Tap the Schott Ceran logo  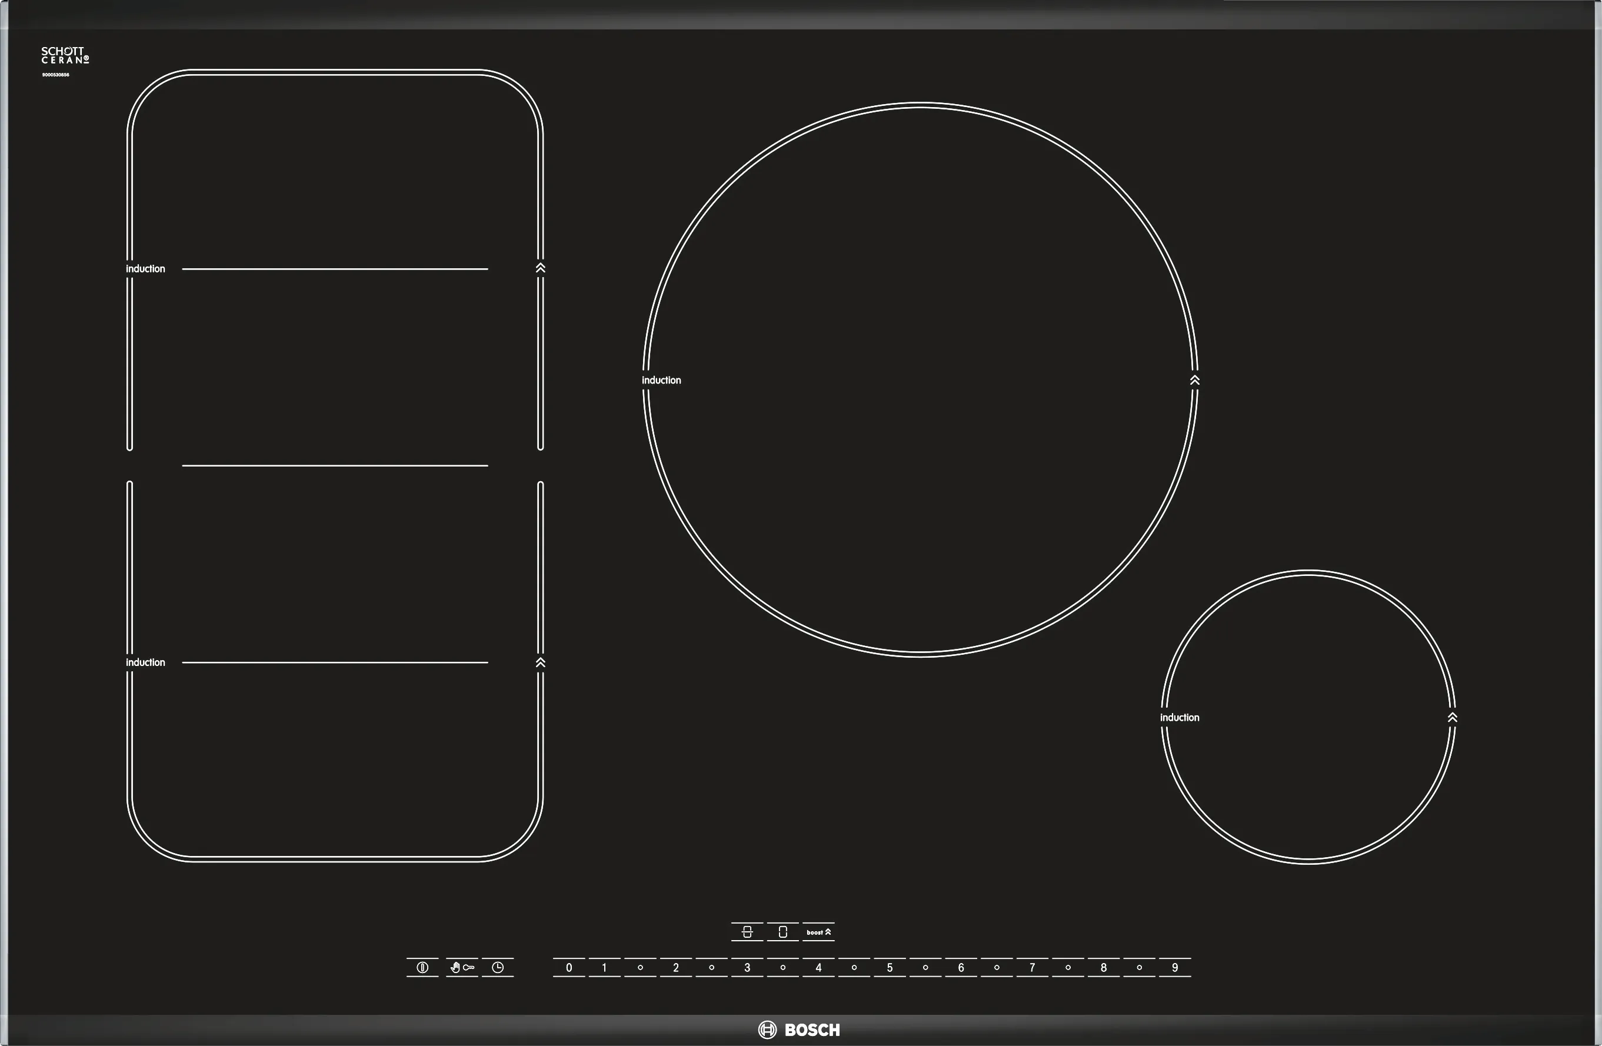click(65, 56)
